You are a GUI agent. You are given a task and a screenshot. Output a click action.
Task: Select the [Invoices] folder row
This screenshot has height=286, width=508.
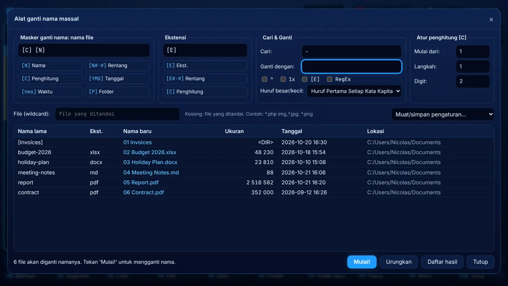(254, 143)
